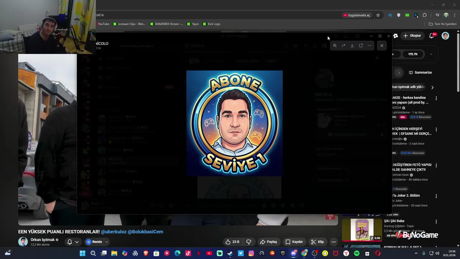This screenshot has height=259, width=460.
Task: Open the Şiki Şiki Baba title
Action: 394,221
